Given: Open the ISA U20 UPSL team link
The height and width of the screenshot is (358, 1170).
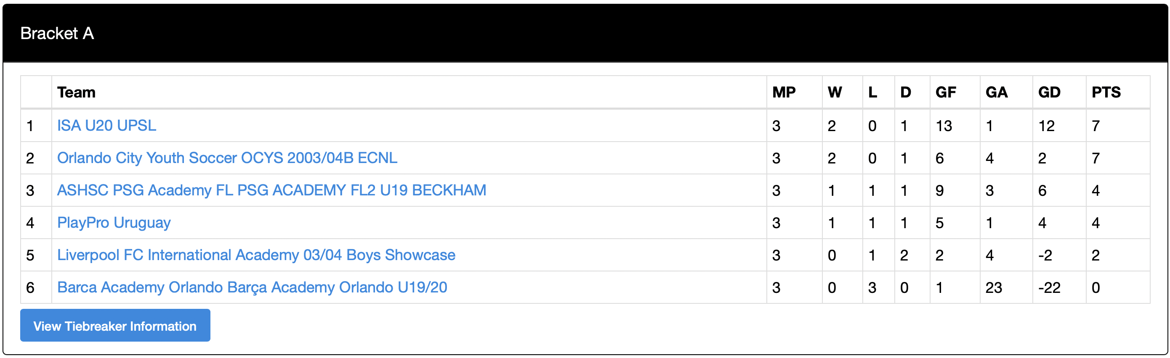Looking at the screenshot, I should [x=106, y=125].
